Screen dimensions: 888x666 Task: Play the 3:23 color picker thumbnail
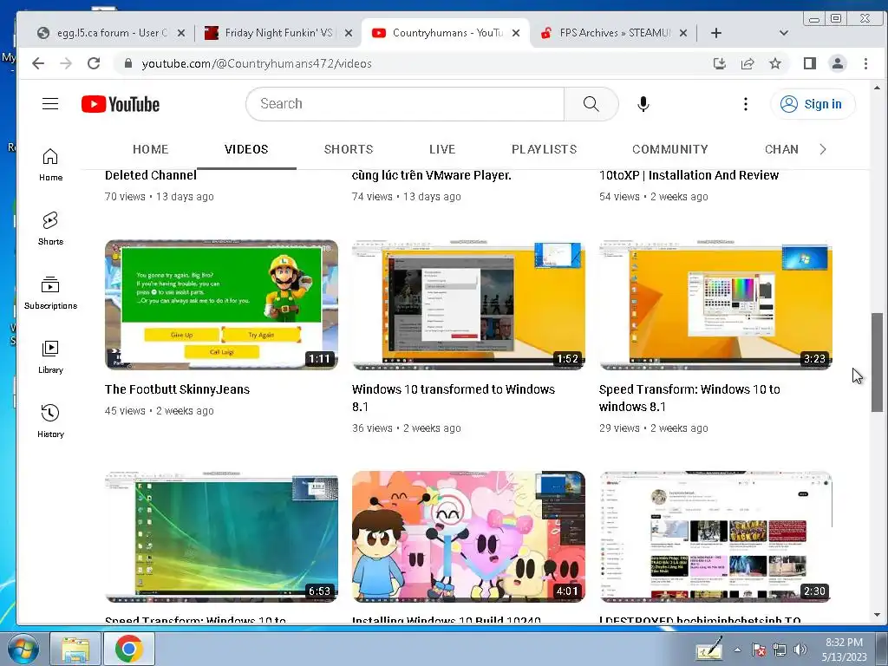(x=715, y=304)
